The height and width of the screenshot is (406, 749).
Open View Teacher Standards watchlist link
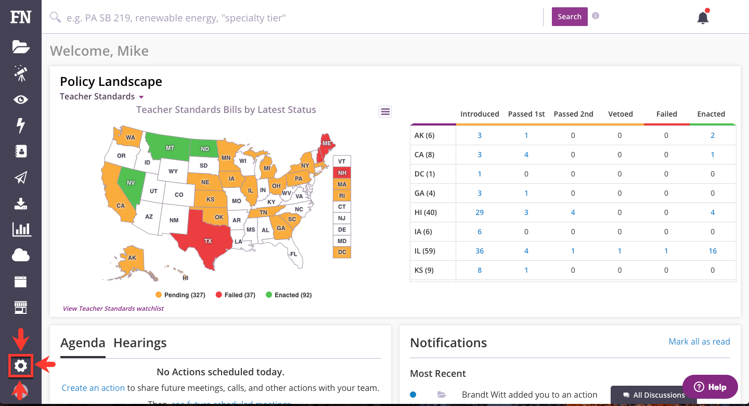tap(113, 309)
